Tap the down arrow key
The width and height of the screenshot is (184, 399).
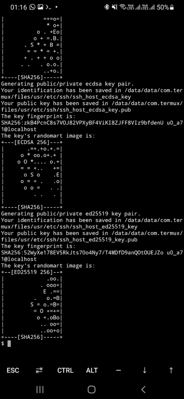coord(144,370)
